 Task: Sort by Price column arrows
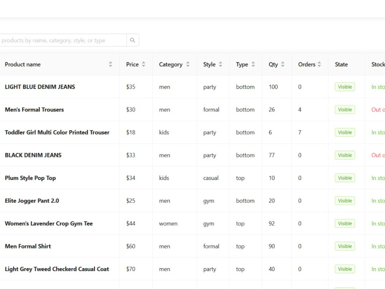point(144,64)
